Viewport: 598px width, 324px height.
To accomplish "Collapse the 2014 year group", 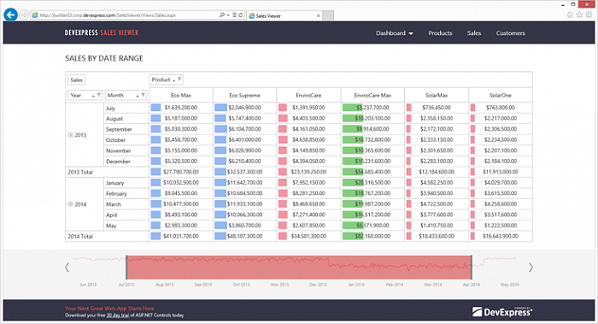I will [70, 204].
